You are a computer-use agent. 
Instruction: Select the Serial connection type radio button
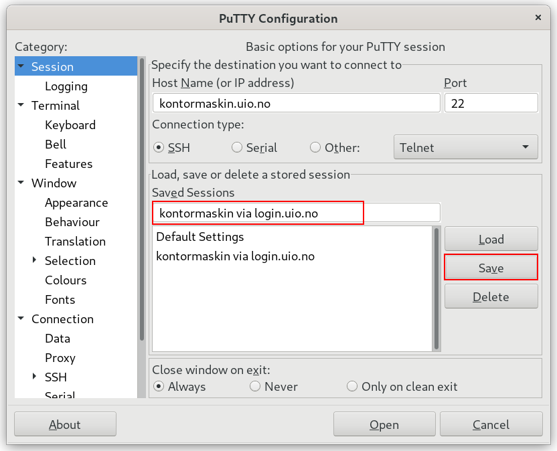237,147
